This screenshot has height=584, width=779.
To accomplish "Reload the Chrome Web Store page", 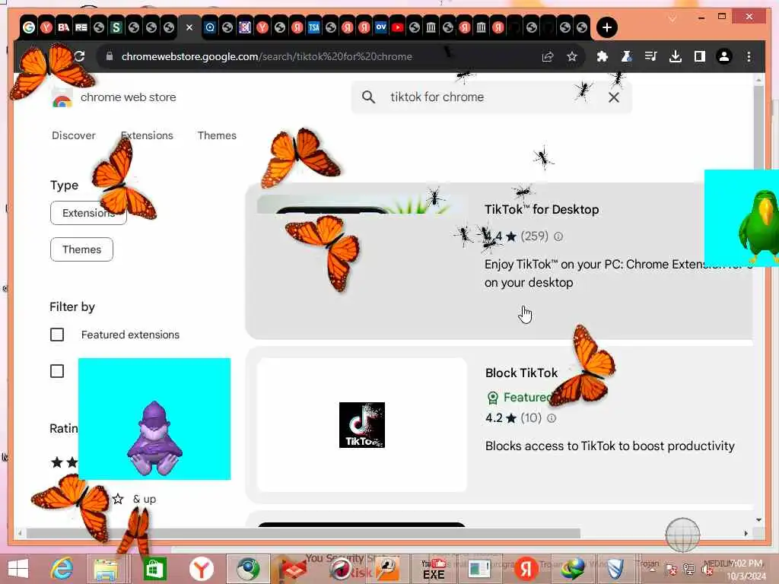I will (x=79, y=56).
